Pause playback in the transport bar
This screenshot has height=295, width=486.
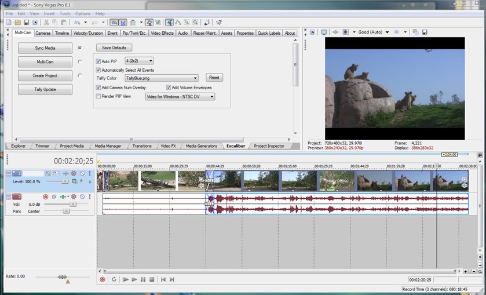coord(143,279)
